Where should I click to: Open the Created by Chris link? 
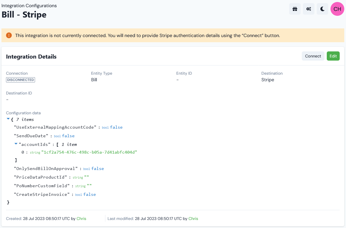click(81, 219)
